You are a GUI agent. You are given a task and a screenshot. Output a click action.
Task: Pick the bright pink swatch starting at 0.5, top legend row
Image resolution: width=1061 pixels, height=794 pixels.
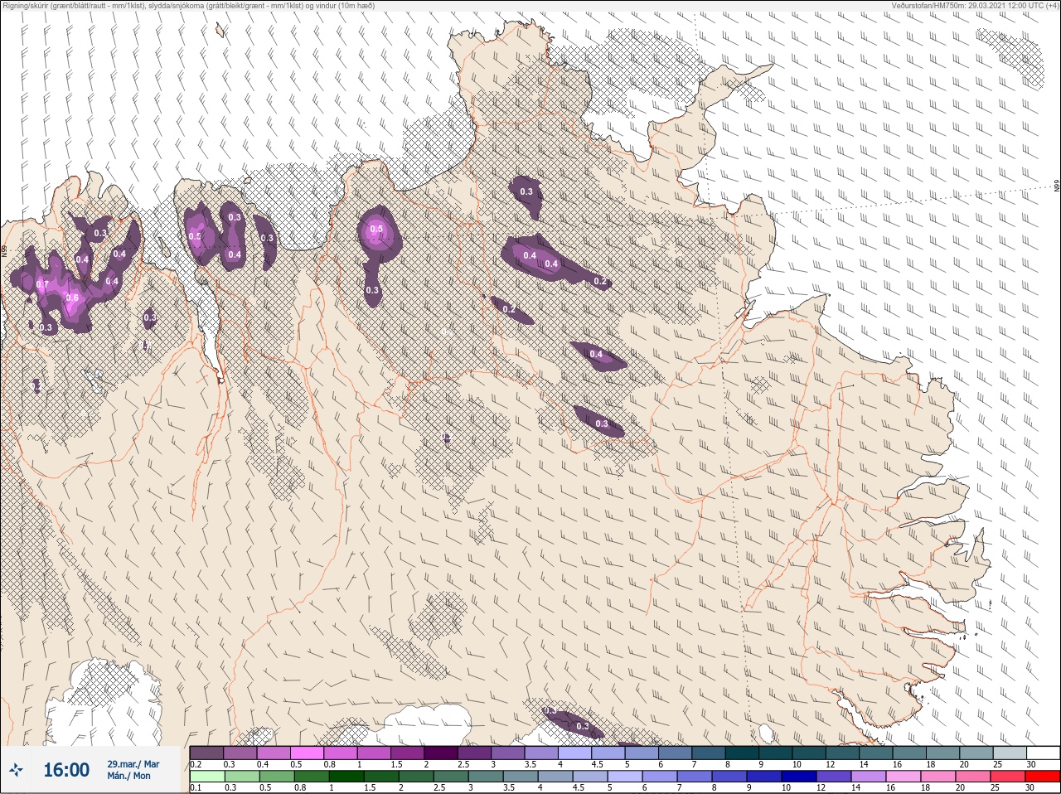point(308,753)
